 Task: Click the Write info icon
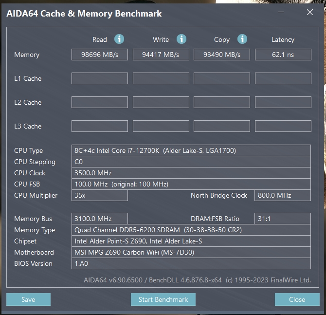[x=181, y=39]
